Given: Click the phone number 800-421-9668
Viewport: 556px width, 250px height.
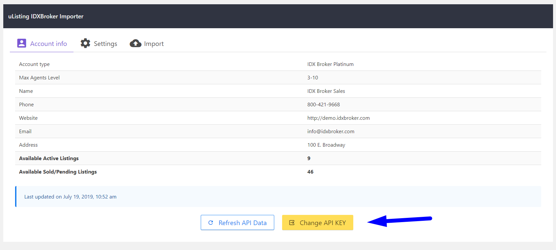Looking at the screenshot, I should tap(323, 105).
